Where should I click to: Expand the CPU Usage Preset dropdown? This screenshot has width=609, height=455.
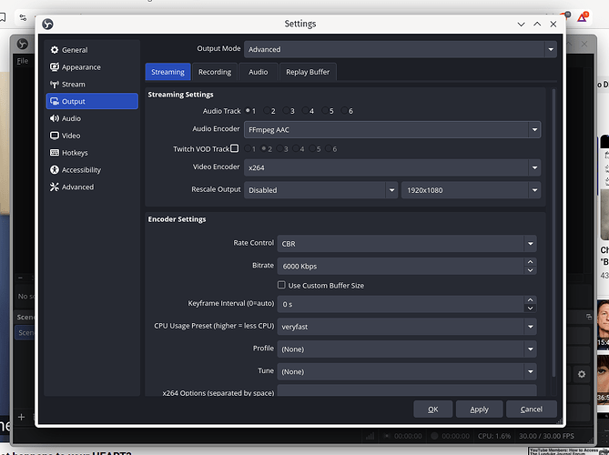407,326
